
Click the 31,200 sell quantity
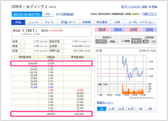(x=34, y=87)
